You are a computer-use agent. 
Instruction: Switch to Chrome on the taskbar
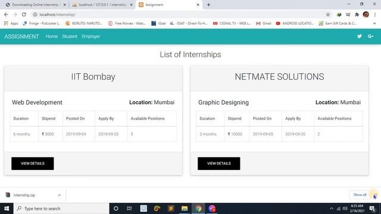point(198,209)
